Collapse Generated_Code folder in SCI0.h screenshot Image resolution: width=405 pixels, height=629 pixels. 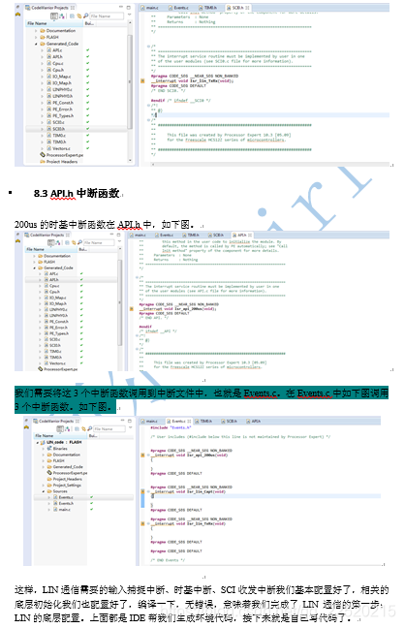click(x=37, y=44)
